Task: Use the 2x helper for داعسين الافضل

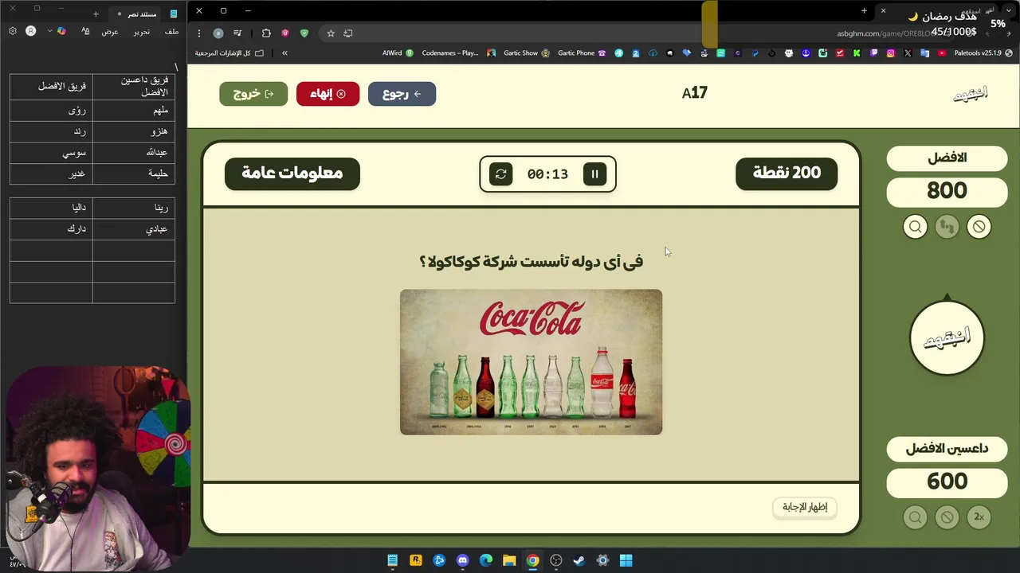Action: pyautogui.click(x=979, y=517)
